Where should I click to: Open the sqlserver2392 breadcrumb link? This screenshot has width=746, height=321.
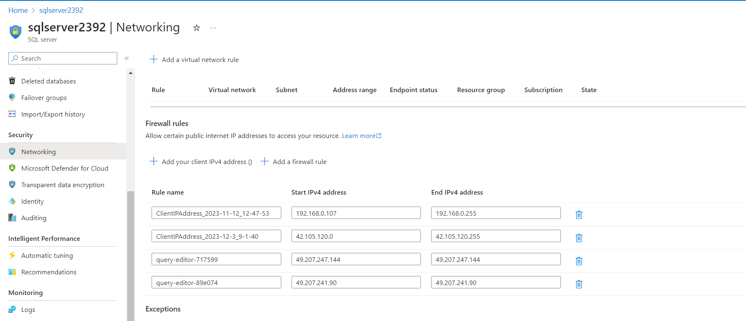(61, 10)
